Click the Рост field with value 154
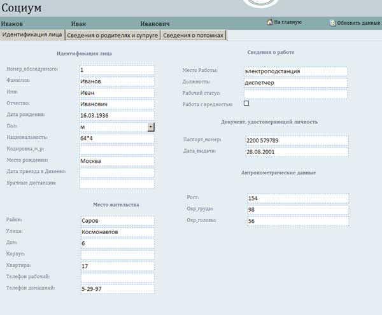The image size is (382, 315). click(297, 198)
